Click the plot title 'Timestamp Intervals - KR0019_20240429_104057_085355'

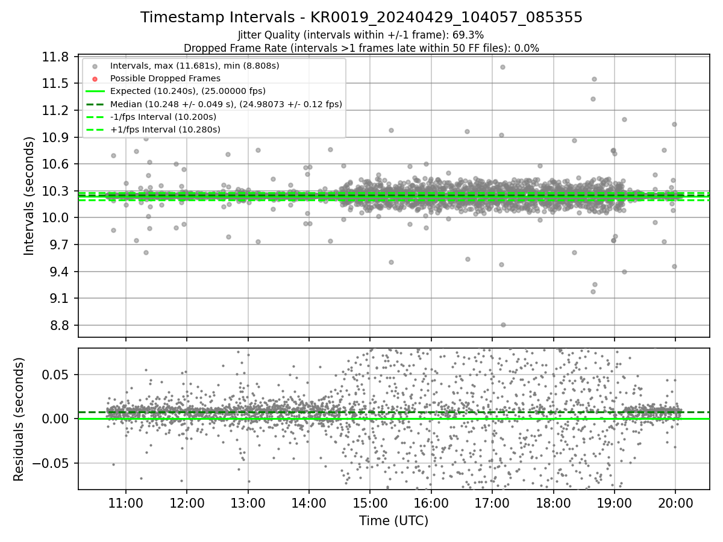click(x=361, y=17)
